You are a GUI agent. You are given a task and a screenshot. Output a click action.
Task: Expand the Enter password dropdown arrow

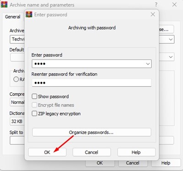tap(148, 64)
